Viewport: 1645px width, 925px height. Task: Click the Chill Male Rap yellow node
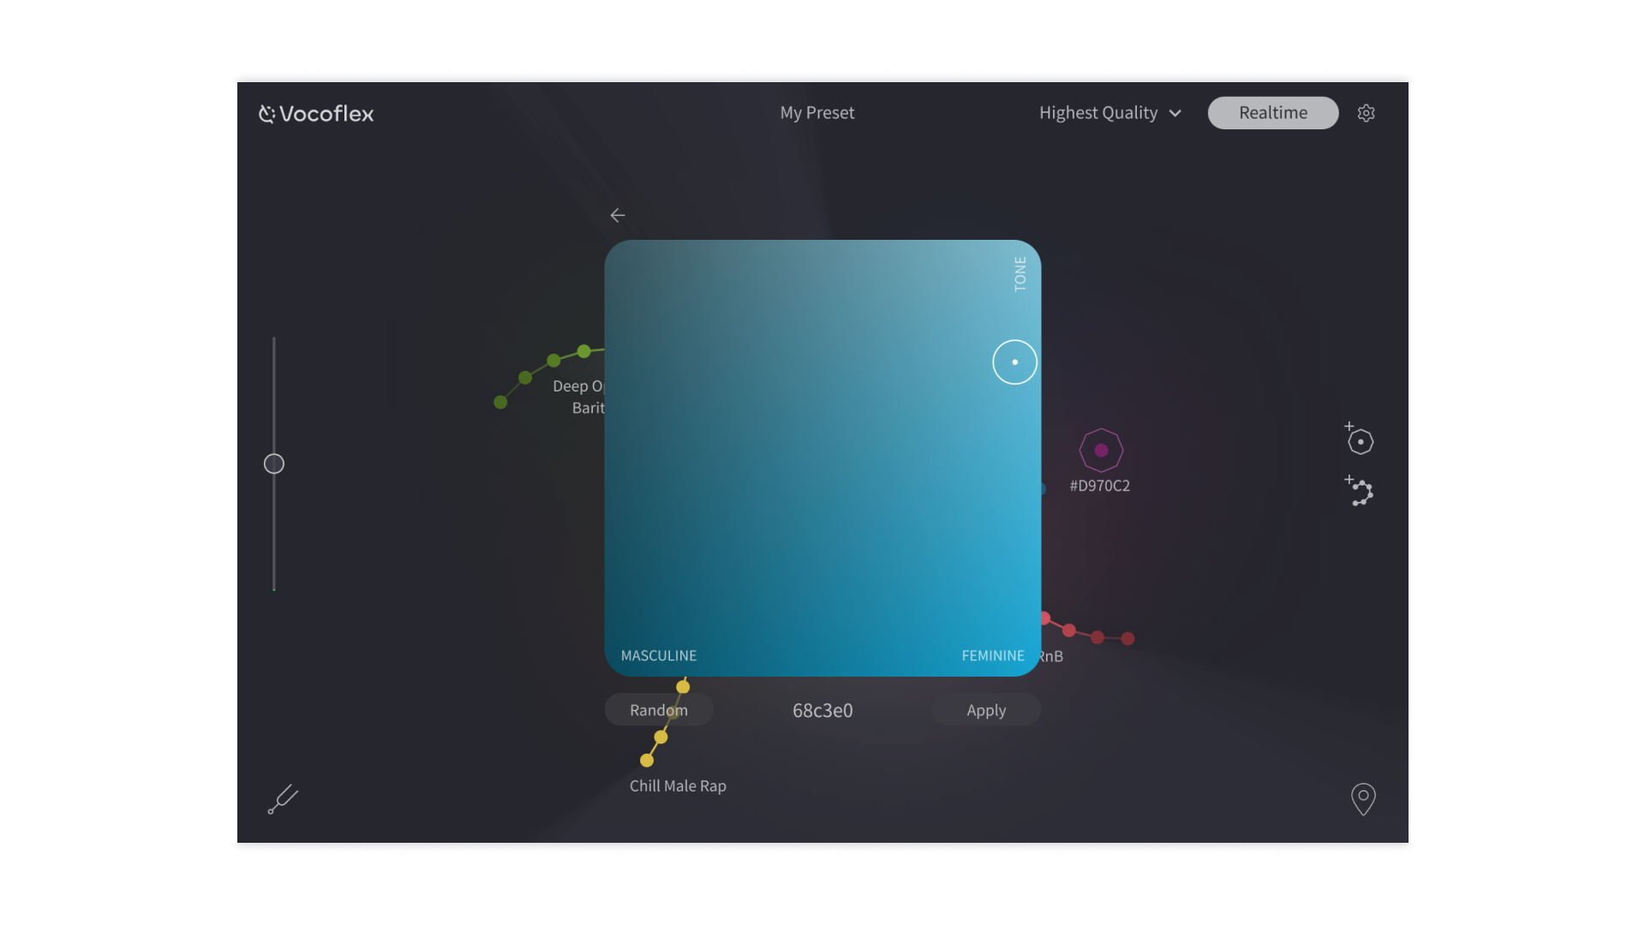pos(647,761)
